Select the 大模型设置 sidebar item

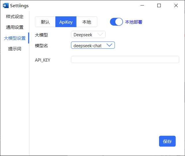[x=15, y=38]
